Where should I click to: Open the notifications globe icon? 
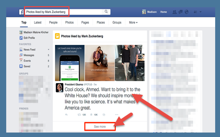pyautogui.click(x=186, y=12)
